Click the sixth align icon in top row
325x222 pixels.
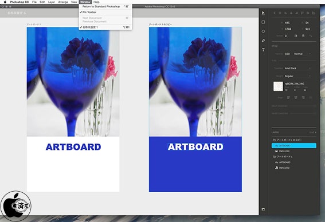click(302, 13)
